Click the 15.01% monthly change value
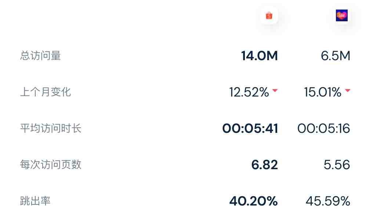The image size is (373, 218). click(323, 92)
